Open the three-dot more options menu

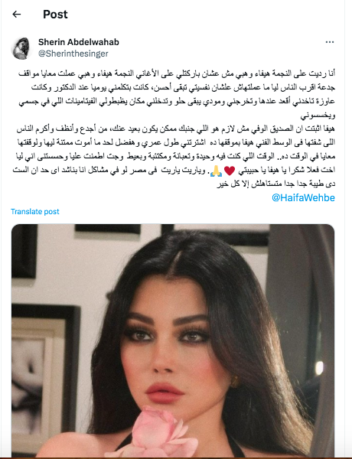pyautogui.click(x=330, y=42)
